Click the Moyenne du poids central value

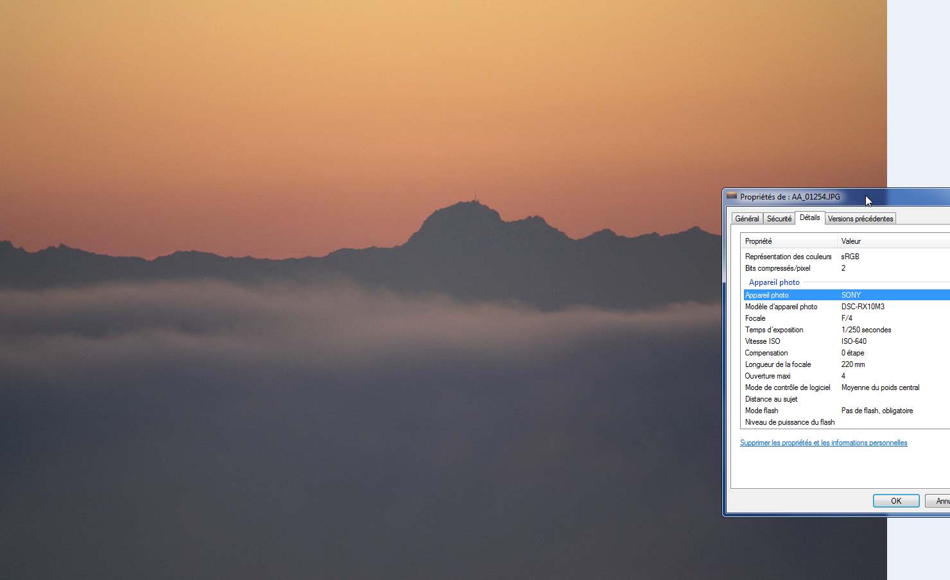click(x=880, y=388)
